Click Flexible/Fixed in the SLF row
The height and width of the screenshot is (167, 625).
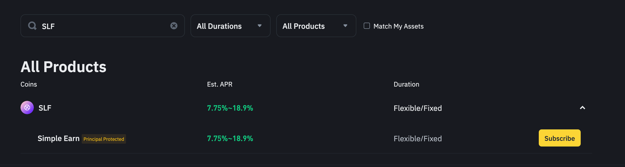(417, 108)
